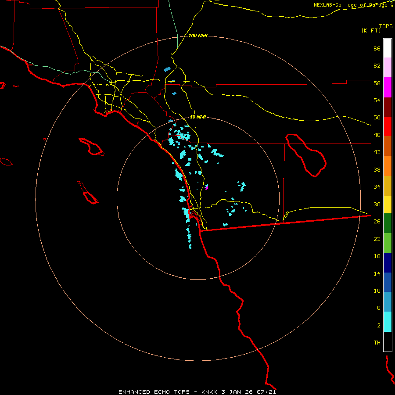This screenshot has height=395, width=395.
Task: Click the 'KNKX' station identifier
Action: point(209,392)
